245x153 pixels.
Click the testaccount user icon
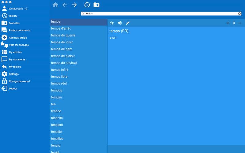[4, 9]
